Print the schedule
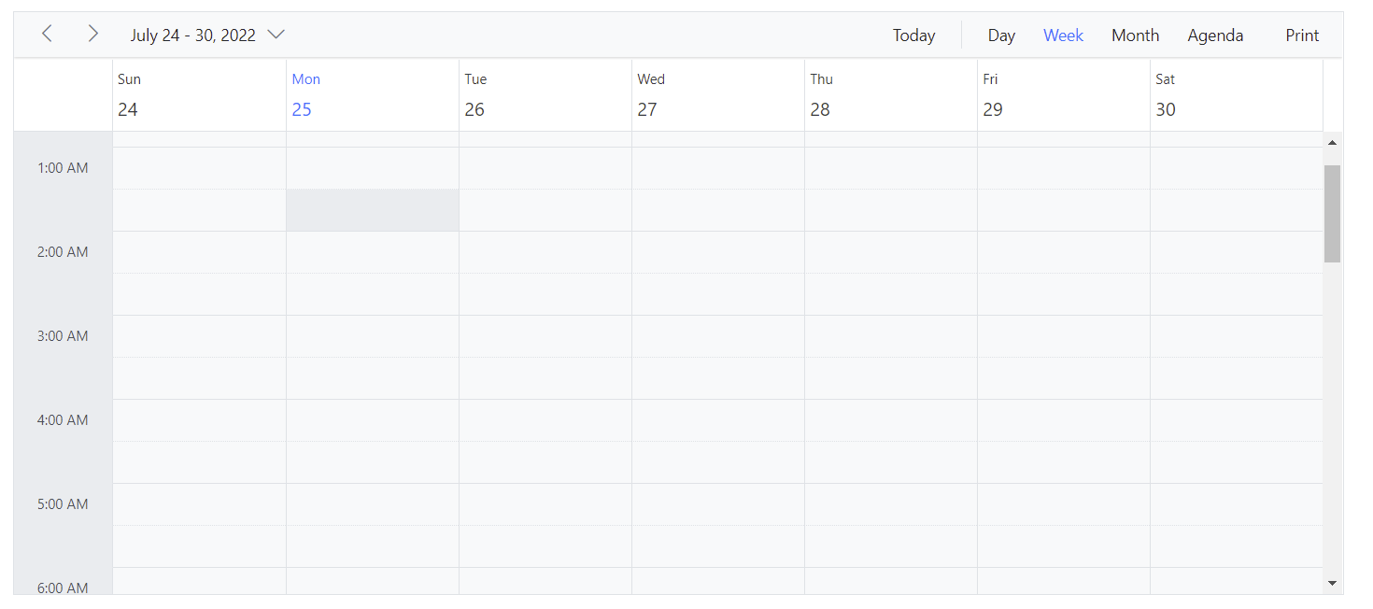This screenshot has height=609, width=1373. click(x=1302, y=35)
